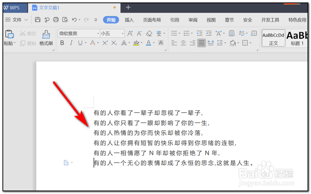Open the 文件 (File) menu

point(17,20)
